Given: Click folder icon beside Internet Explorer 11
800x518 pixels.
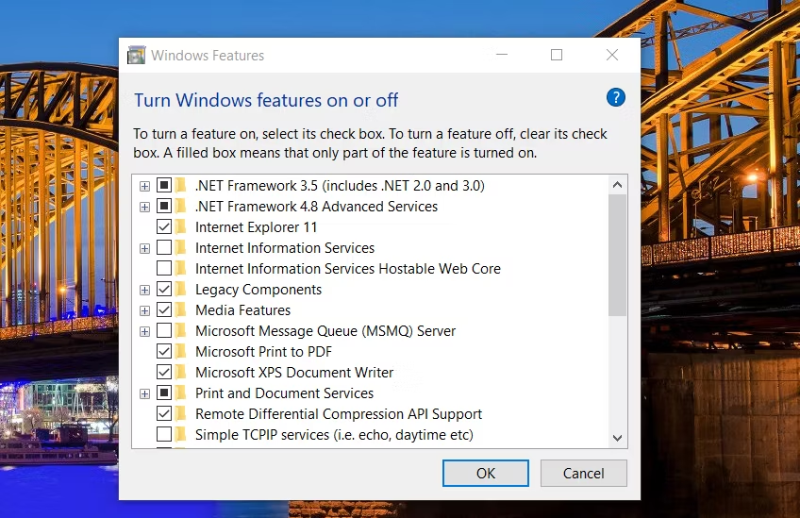Looking at the screenshot, I should coord(181,227).
